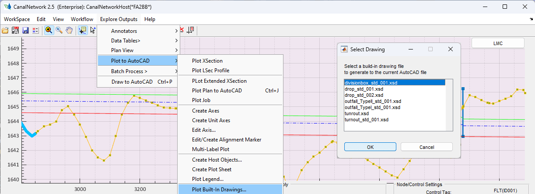Select the pointer with plus cursor tool
535x194 pixels.
[x=93, y=30]
